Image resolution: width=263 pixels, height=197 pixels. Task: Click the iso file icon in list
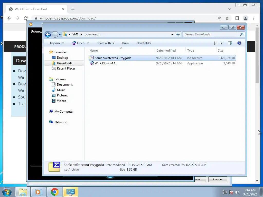click(92, 58)
